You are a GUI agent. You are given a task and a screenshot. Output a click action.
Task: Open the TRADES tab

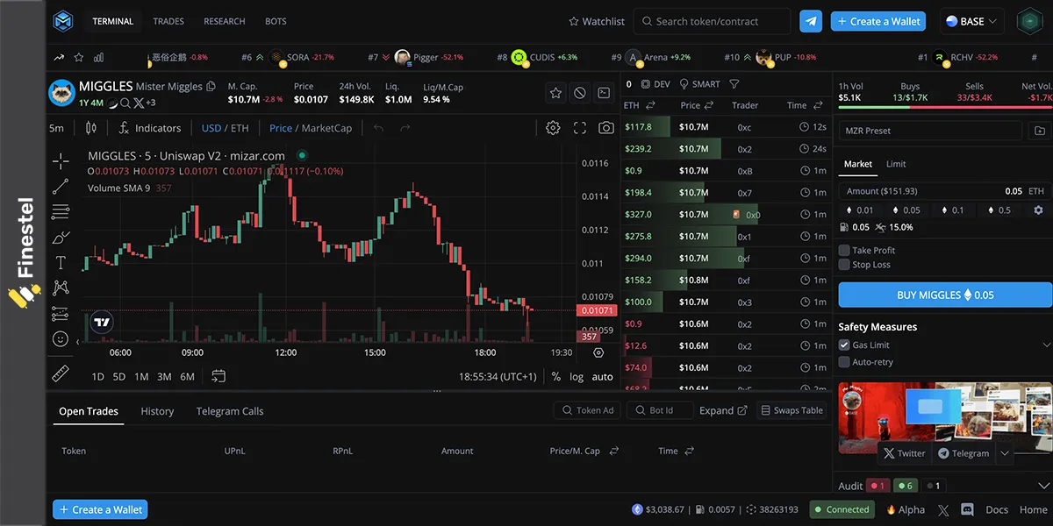pos(168,21)
